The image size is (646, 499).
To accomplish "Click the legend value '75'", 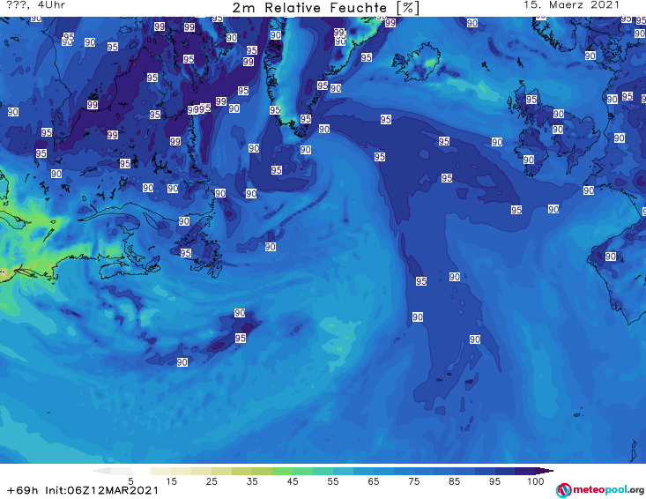I will click(x=414, y=481).
